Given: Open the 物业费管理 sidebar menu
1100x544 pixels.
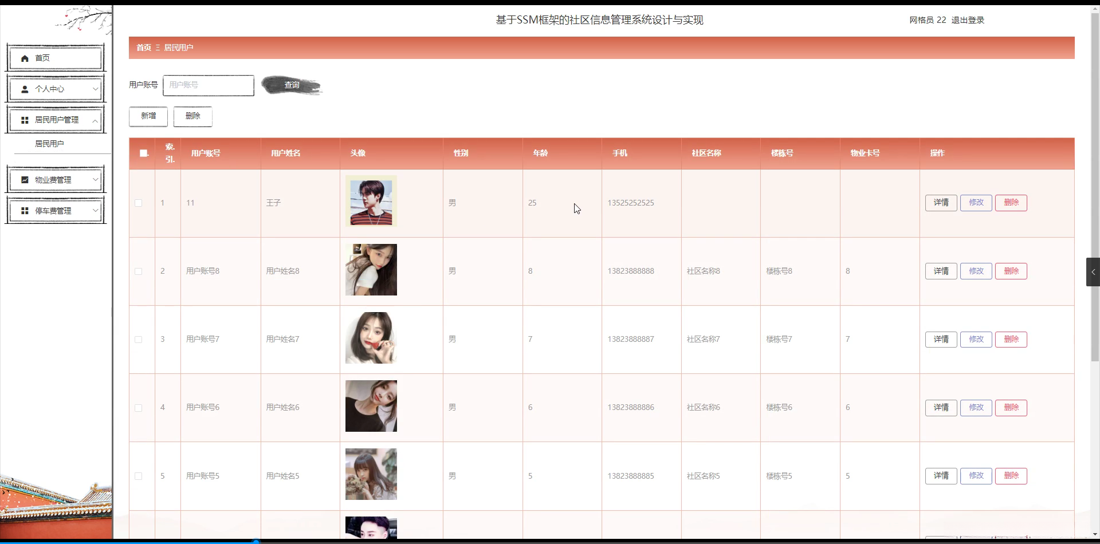Looking at the screenshot, I should (x=56, y=180).
